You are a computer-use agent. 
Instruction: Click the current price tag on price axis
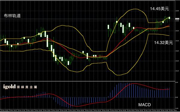[177, 19]
